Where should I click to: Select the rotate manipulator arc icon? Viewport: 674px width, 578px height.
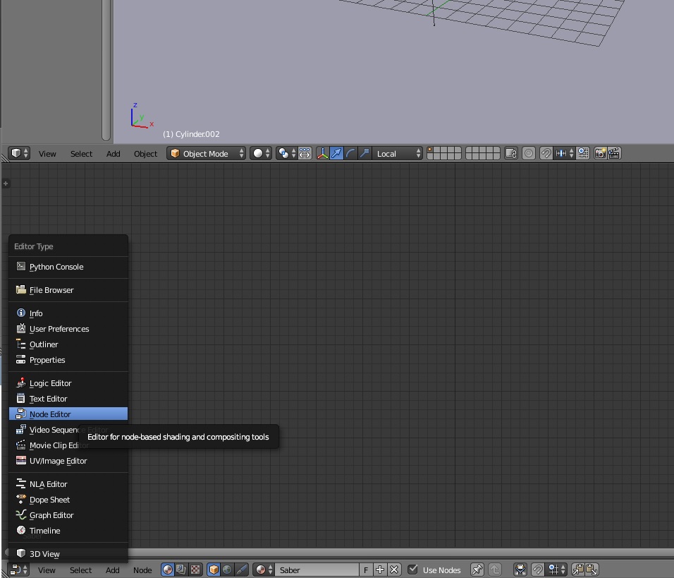click(x=350, y=153)
